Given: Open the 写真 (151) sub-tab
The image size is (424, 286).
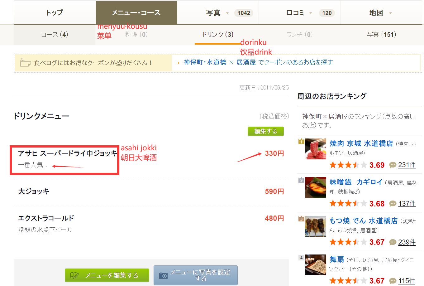Looking at the screenshot, I should click(x=381, y=35).
